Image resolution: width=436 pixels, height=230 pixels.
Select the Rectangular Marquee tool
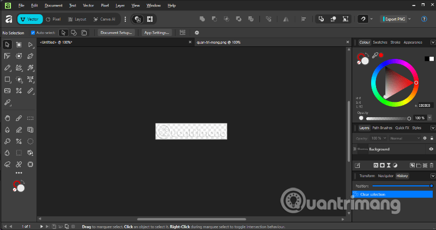click(x=31, y=118)
